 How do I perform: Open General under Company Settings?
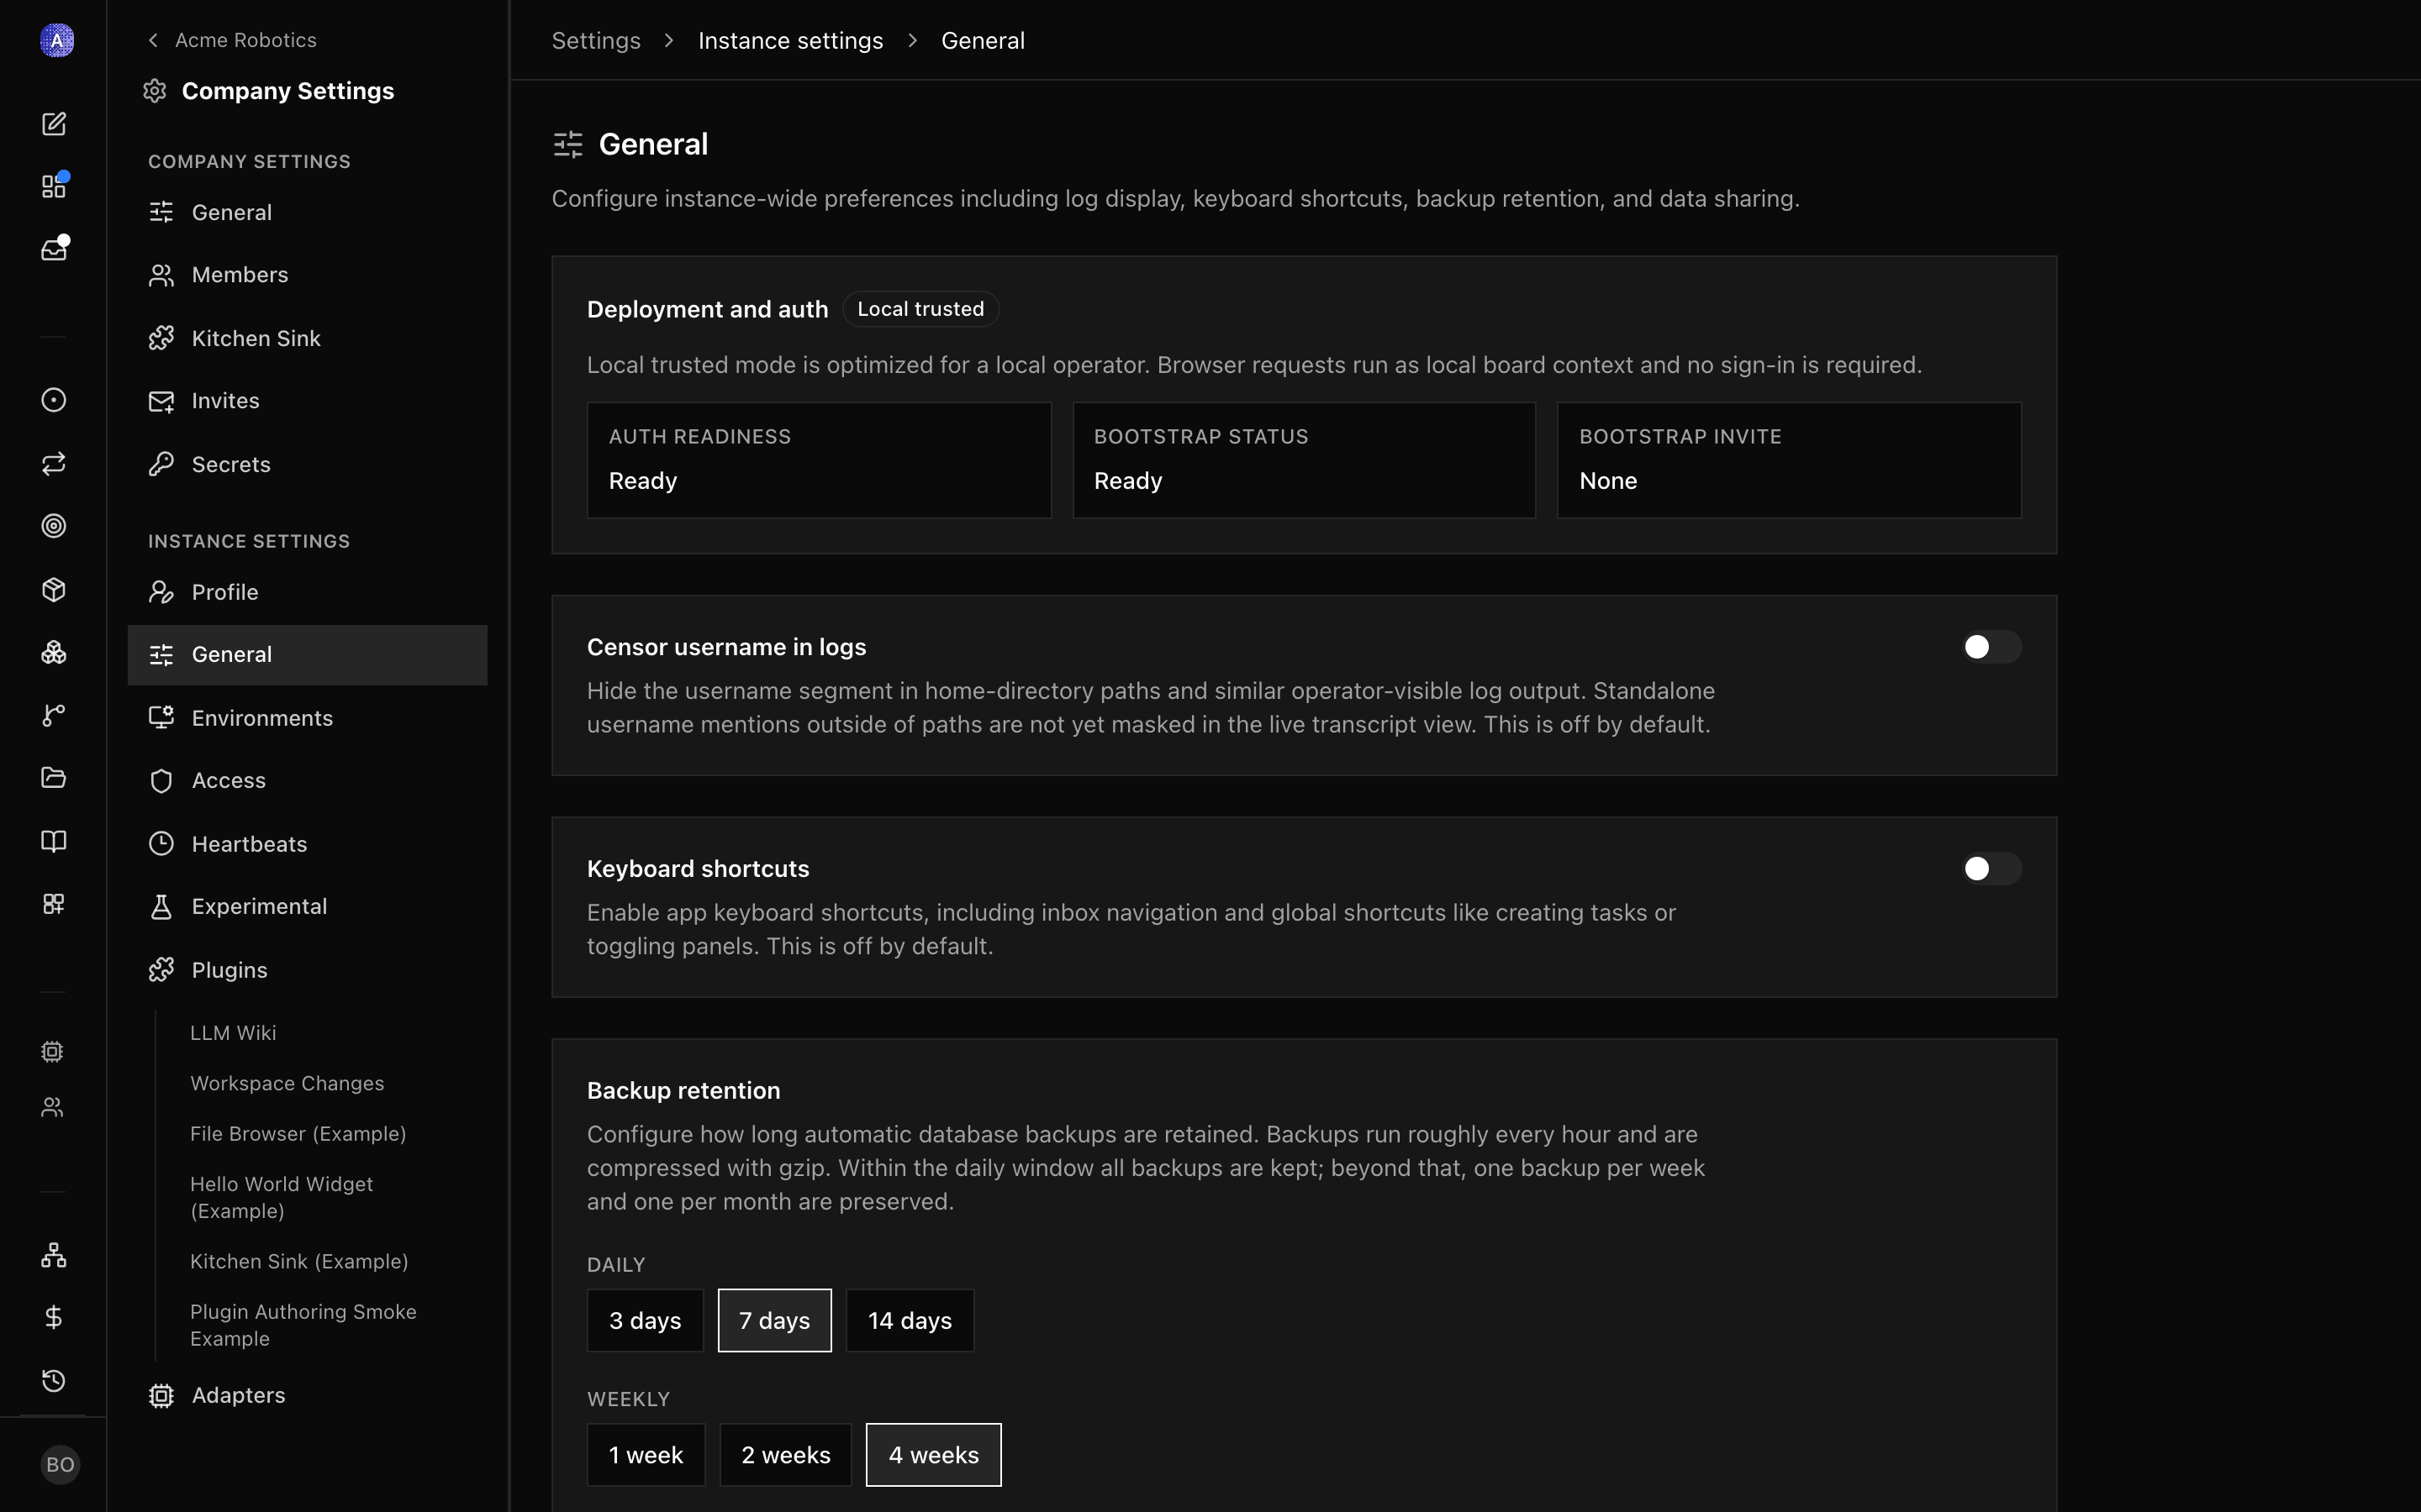tap(307, 212)
